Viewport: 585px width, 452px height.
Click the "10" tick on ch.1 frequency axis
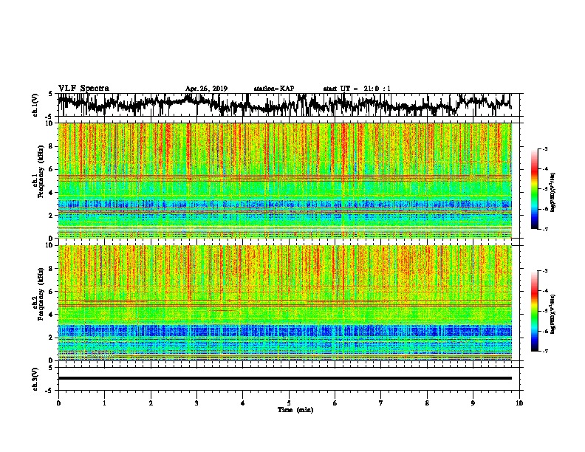tap(50, 123)
